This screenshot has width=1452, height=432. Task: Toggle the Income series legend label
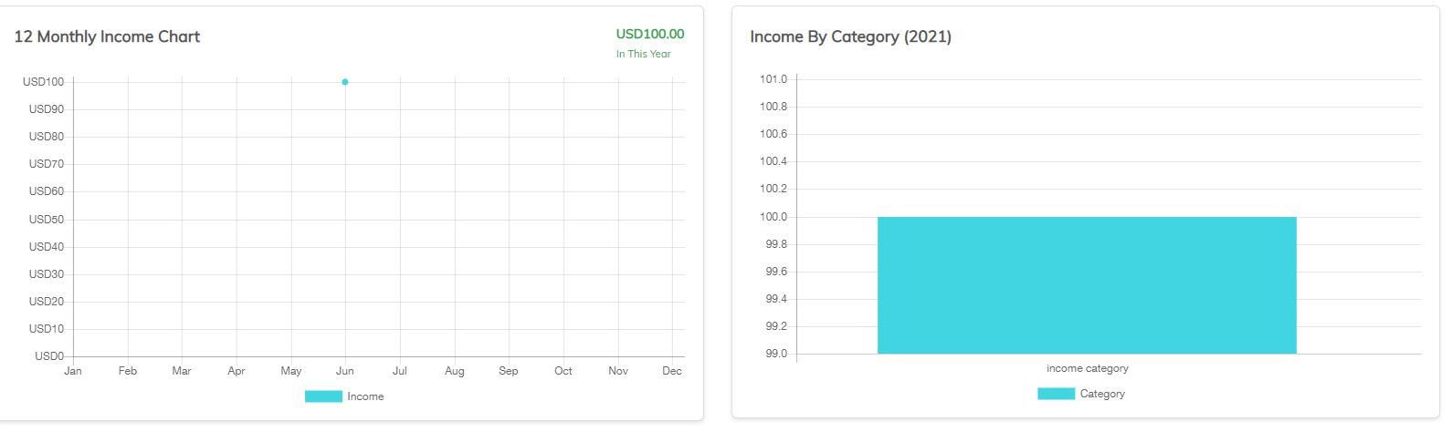[x=365, y=396]
